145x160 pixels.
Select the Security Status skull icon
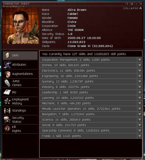[7, 120]
